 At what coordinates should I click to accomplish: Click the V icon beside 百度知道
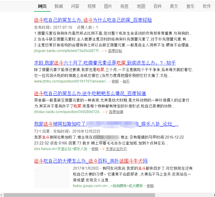point(107,112)
